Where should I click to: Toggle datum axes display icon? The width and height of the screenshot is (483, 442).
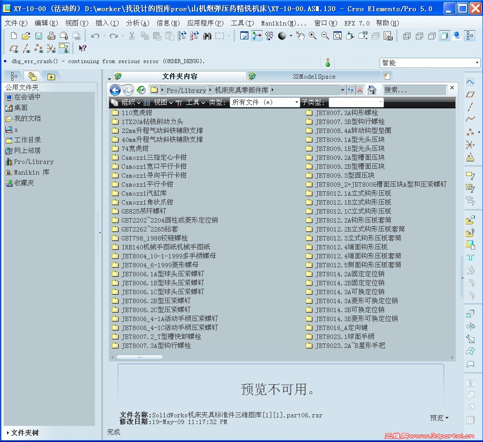(26, 48)
